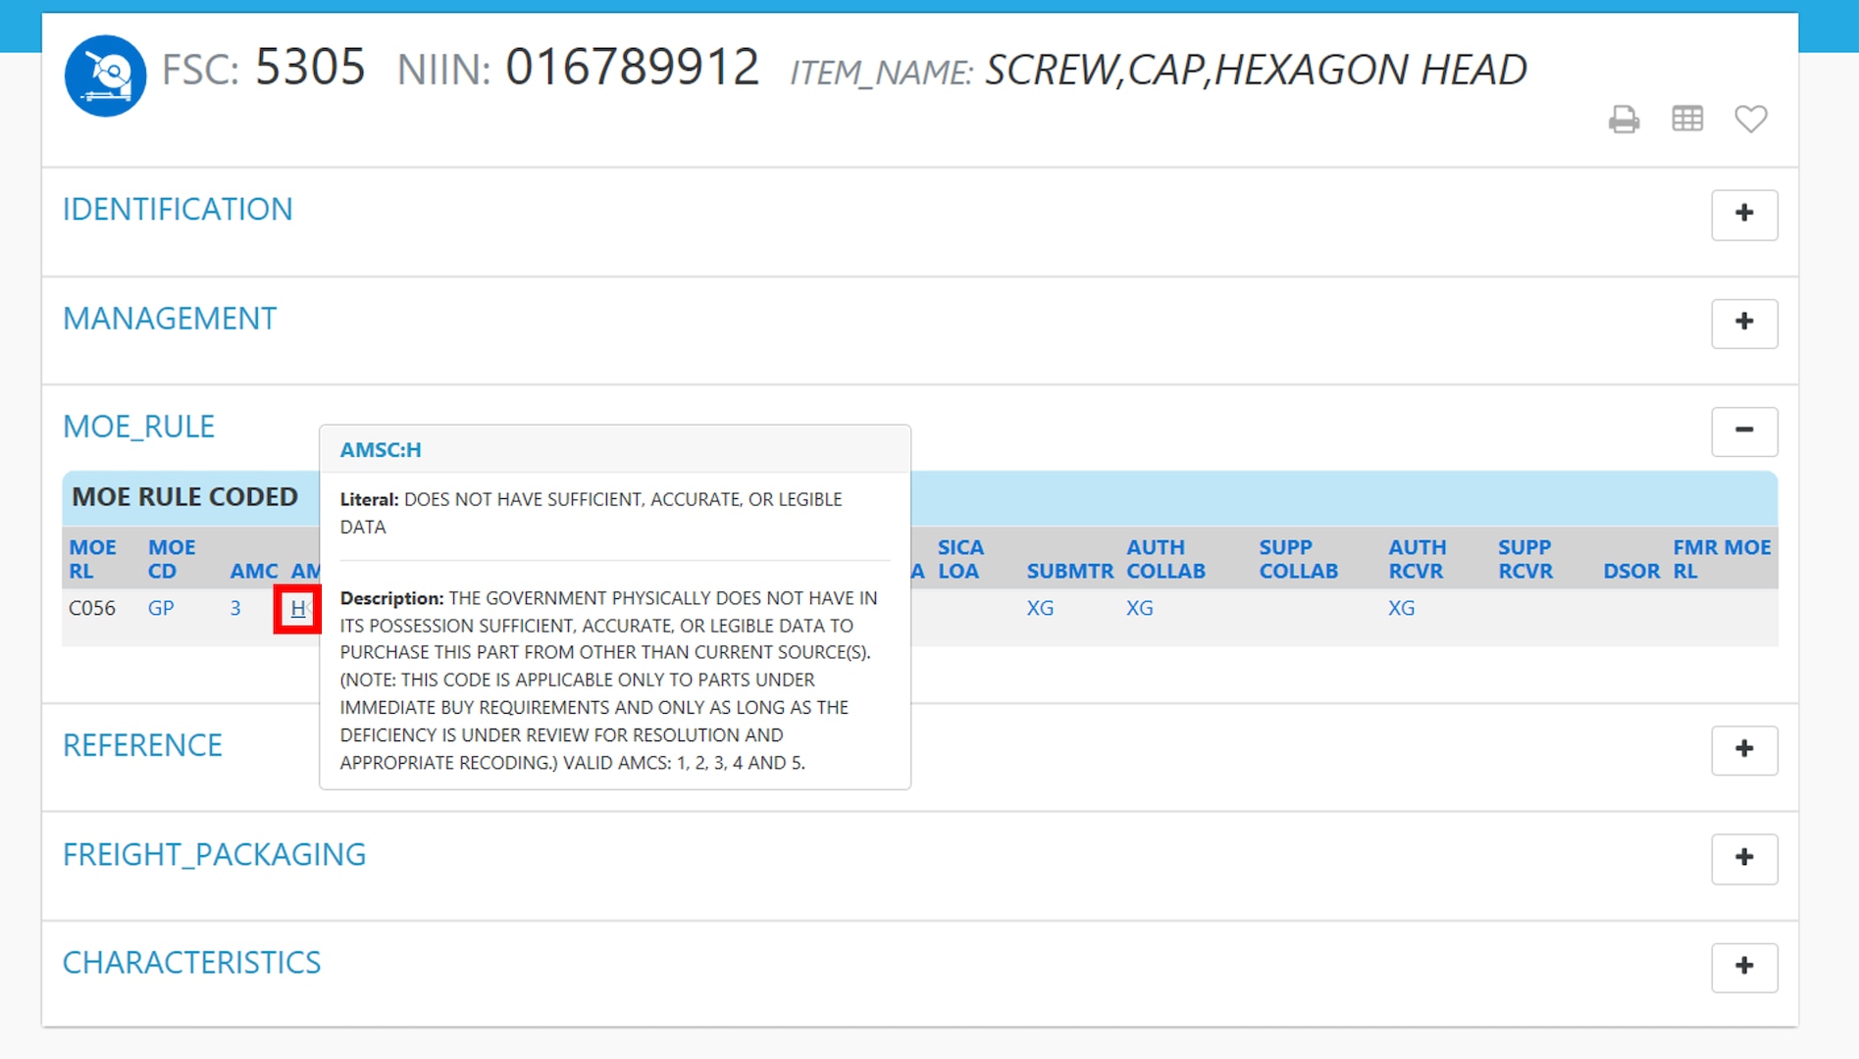
Task: Add item to favorites with heart icon
Action: pyautogui.click(x=1751, y=120)
